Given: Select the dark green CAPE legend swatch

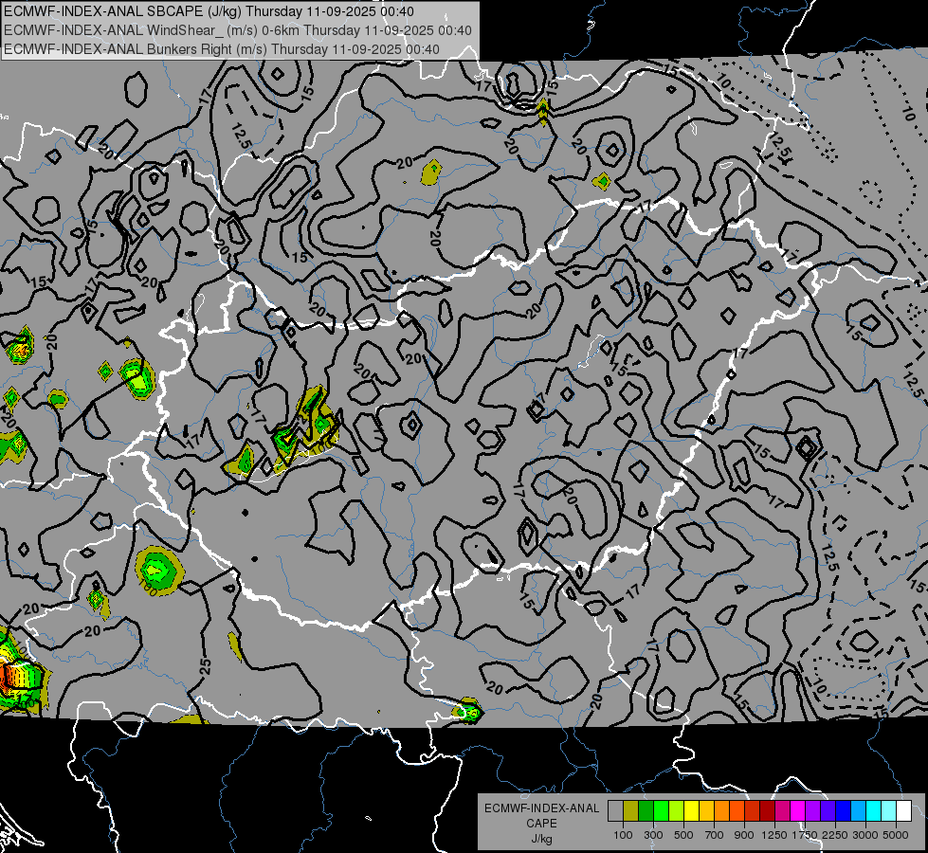Looking at the screenshot, I should click(646, 811).
